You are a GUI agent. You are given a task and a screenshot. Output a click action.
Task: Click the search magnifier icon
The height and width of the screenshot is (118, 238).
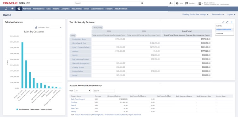[x=142, y=3]
